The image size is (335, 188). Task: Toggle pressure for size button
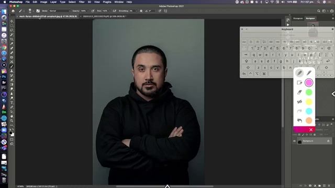tap(160, 11)
